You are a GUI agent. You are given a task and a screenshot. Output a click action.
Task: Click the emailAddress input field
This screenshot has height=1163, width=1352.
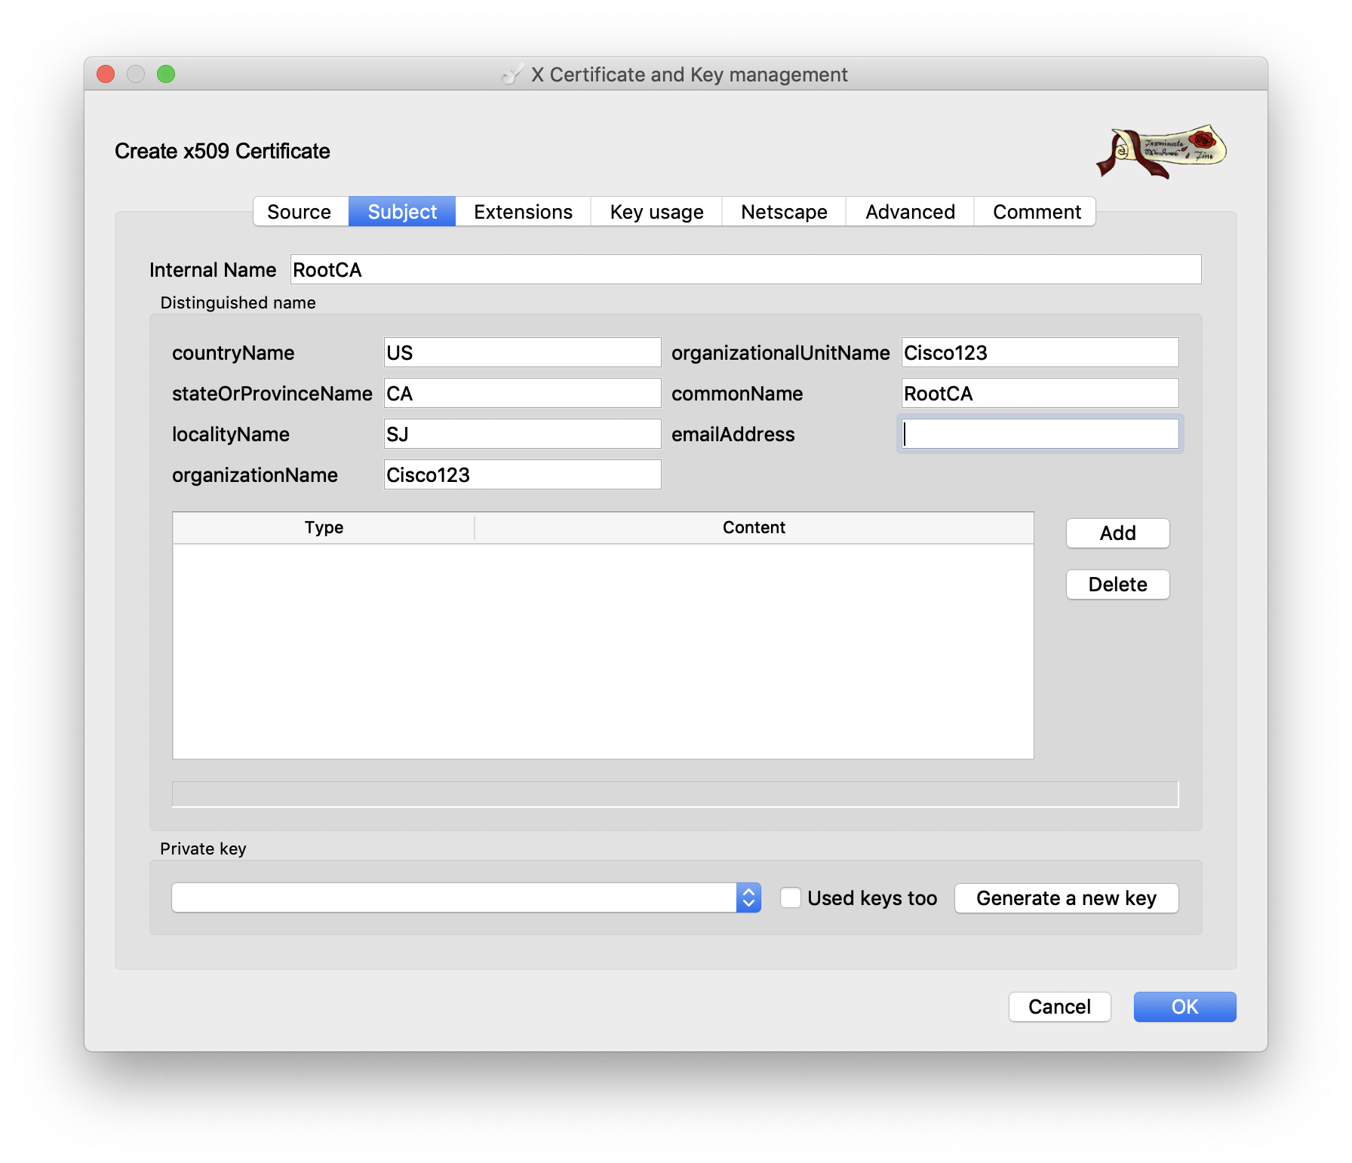1040,434
